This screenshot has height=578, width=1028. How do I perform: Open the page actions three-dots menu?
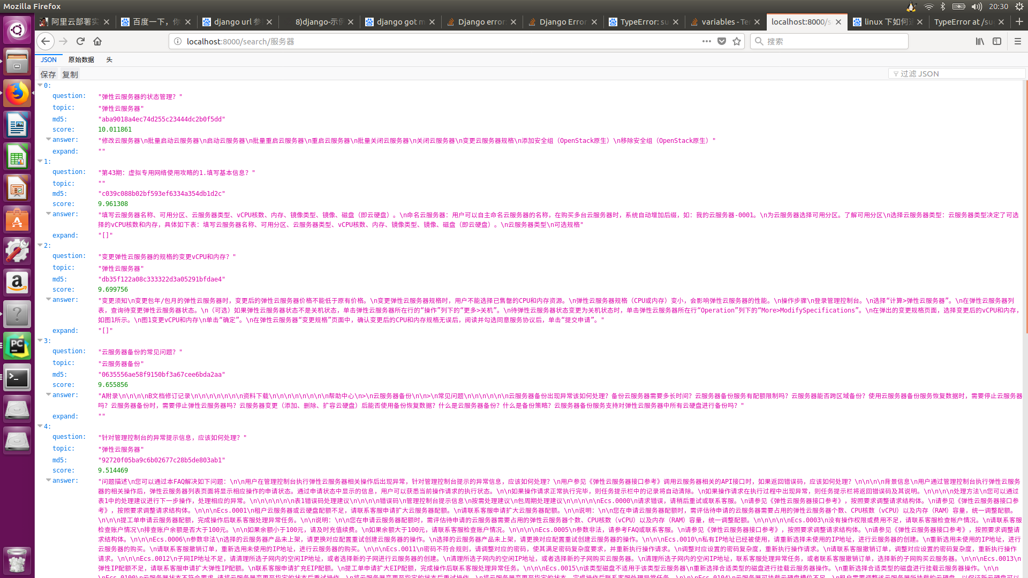click(707, 41)
